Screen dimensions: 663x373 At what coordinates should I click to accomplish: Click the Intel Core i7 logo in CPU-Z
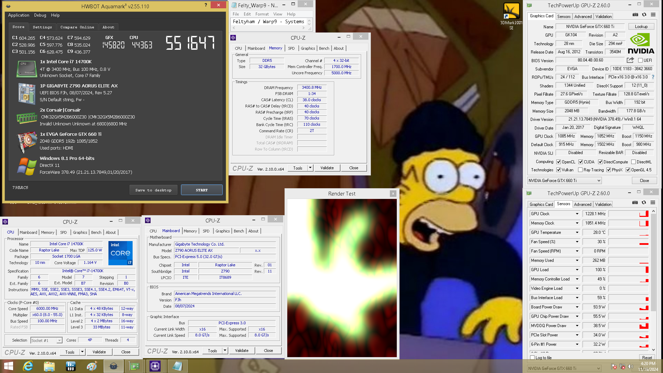pos(120,253)
